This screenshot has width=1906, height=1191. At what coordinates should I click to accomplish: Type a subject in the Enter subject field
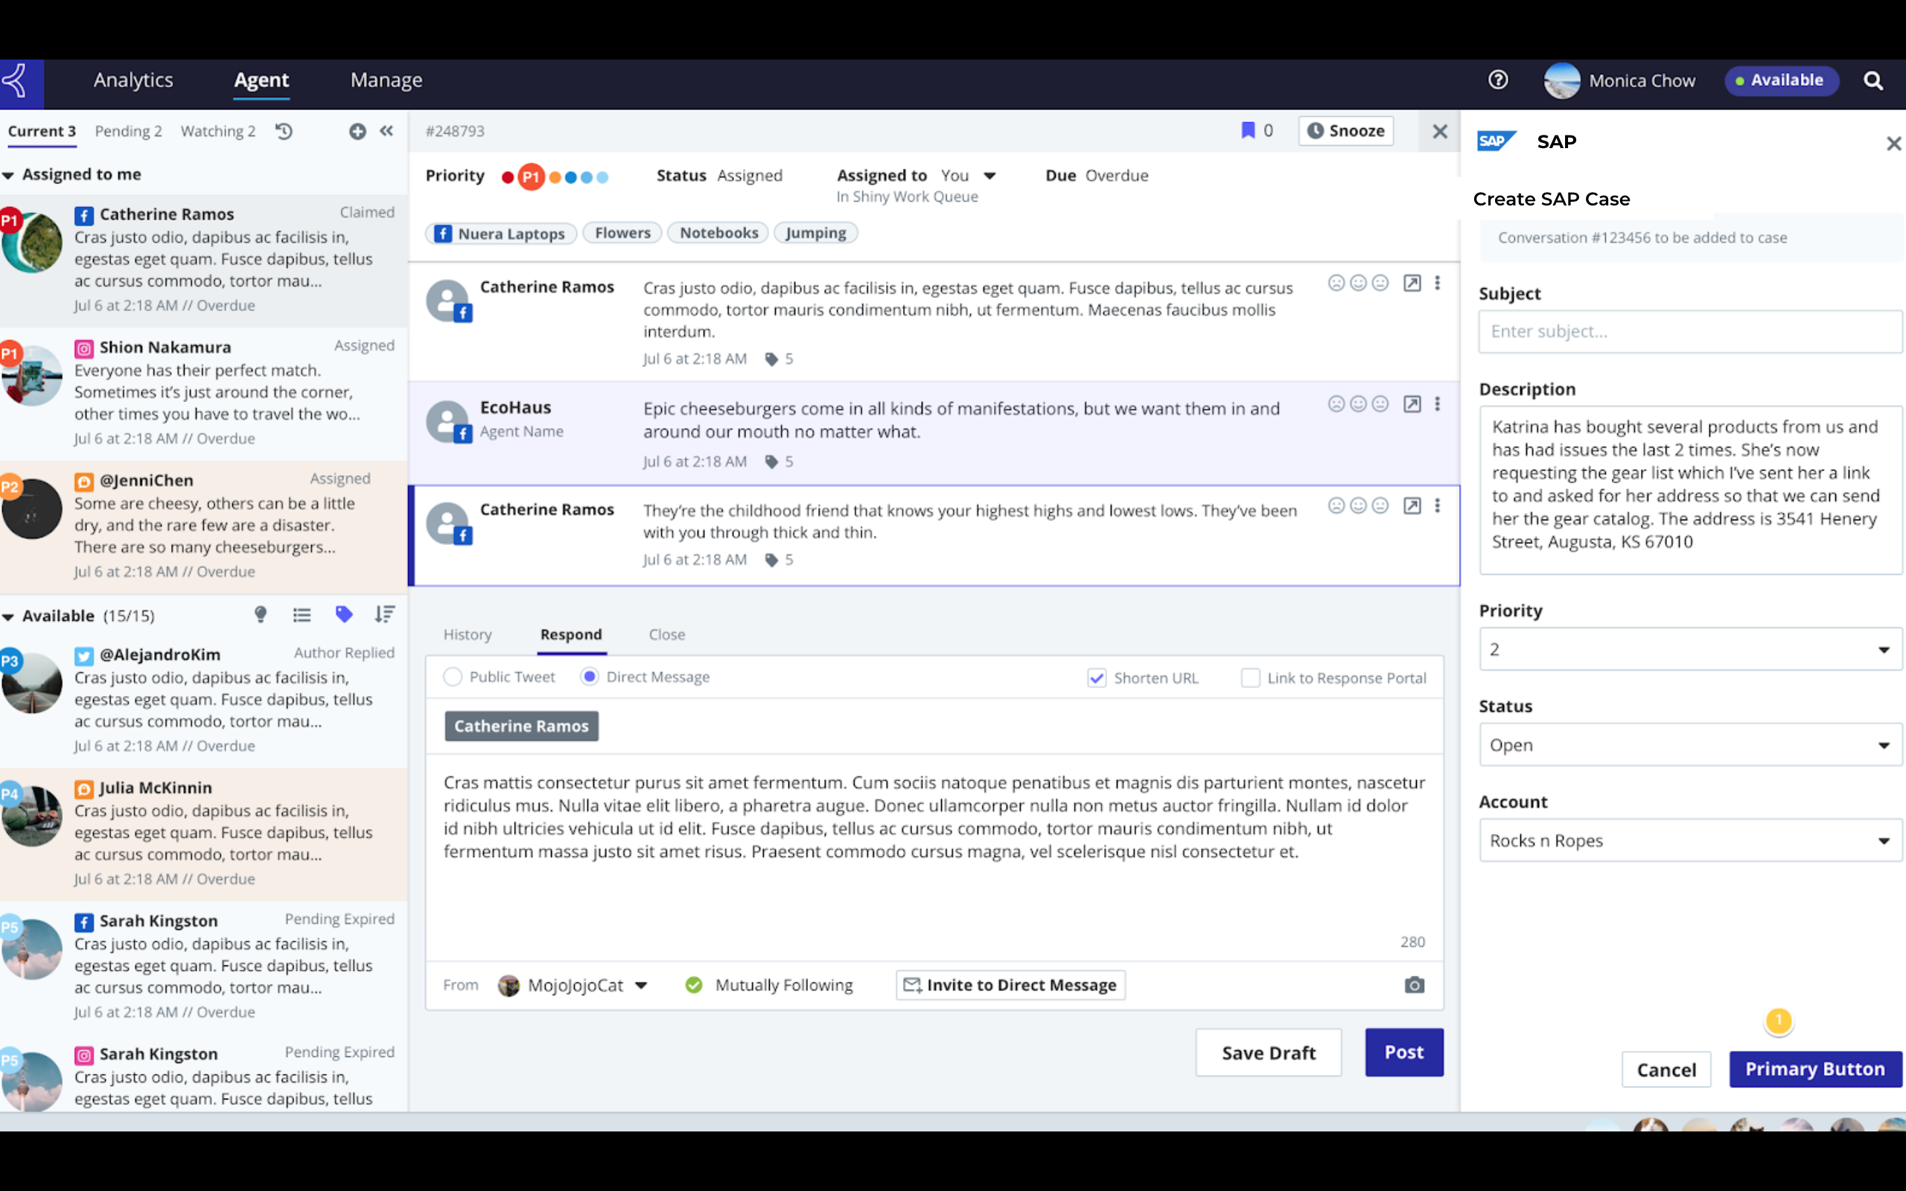pos(1689,331)
